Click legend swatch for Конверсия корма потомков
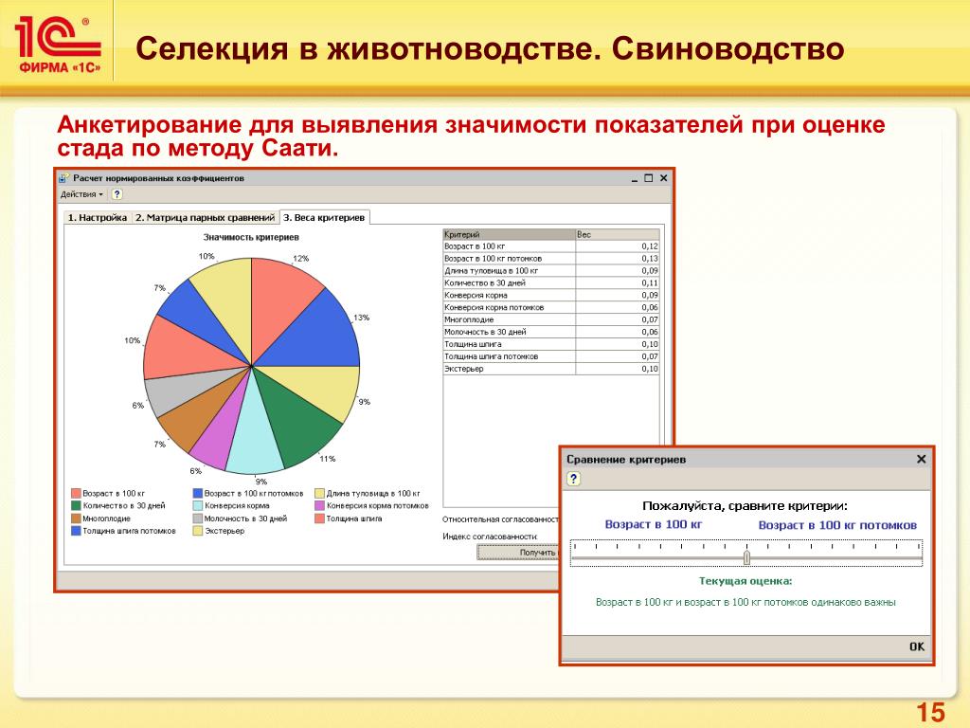 [320, 506]
